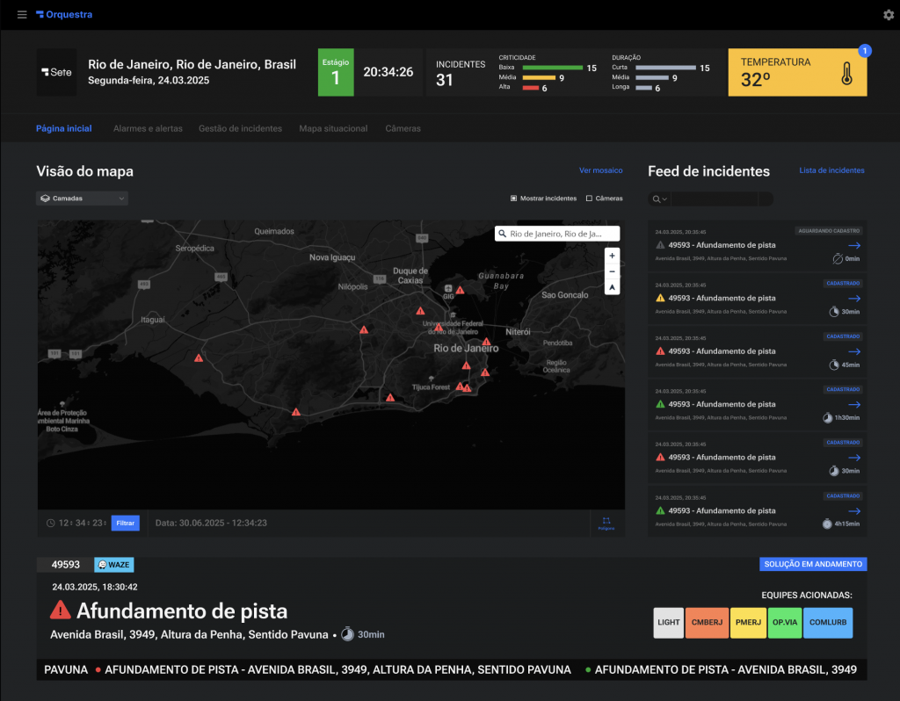
Task: Click the thermometer icon on Temperatura card
Action: (x=846, y=72)
